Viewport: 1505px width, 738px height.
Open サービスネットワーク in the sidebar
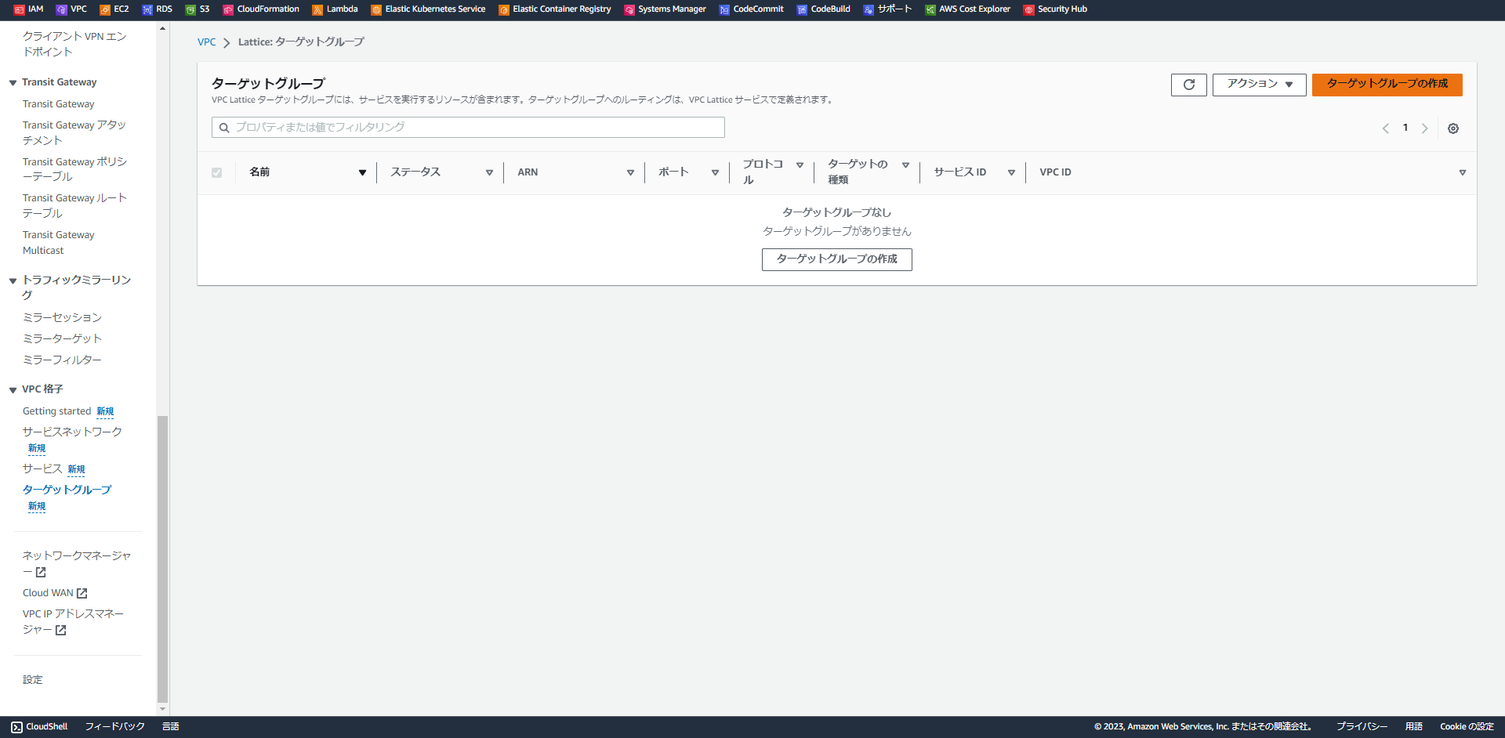coord(72,432)
